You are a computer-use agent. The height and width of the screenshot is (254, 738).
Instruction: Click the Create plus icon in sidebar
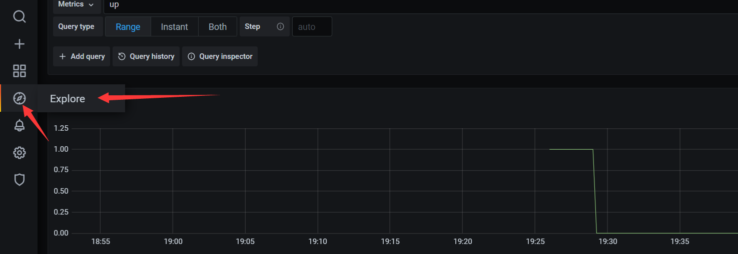[x=19, y=44]
